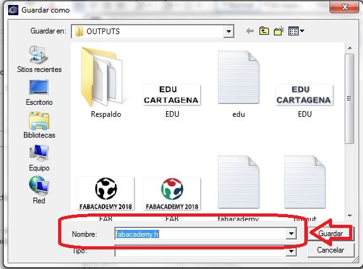Open Red network location

39,190
